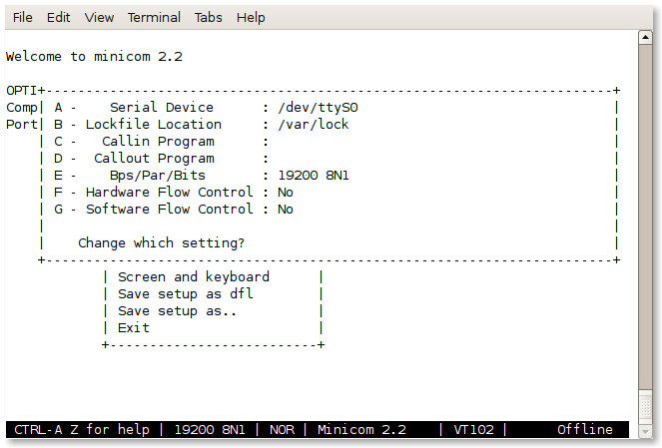The height and width of the screenshot is (448, 662).
Task: Choose Exit in the configuration menu
Action: point(134,328)
